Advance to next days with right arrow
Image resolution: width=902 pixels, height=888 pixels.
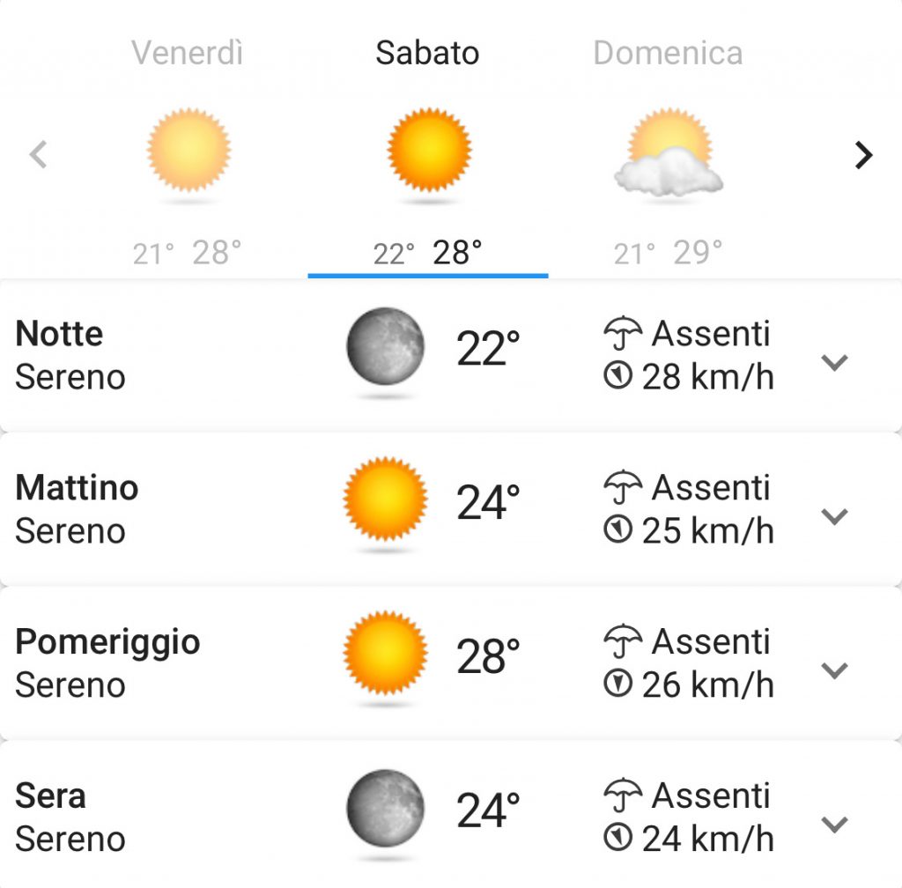863,155
